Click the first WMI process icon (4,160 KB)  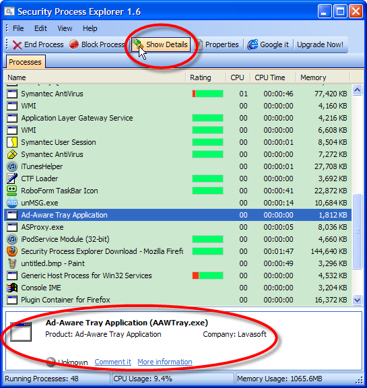click(x=12, y=106)
